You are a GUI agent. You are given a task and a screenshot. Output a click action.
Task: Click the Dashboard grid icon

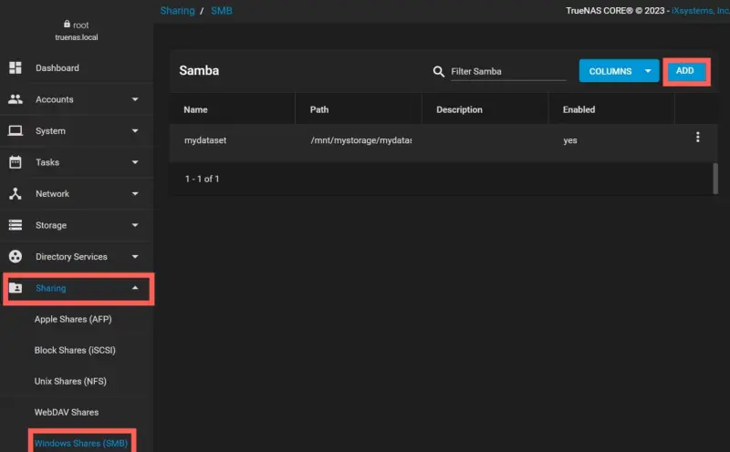tap(16, 68)
